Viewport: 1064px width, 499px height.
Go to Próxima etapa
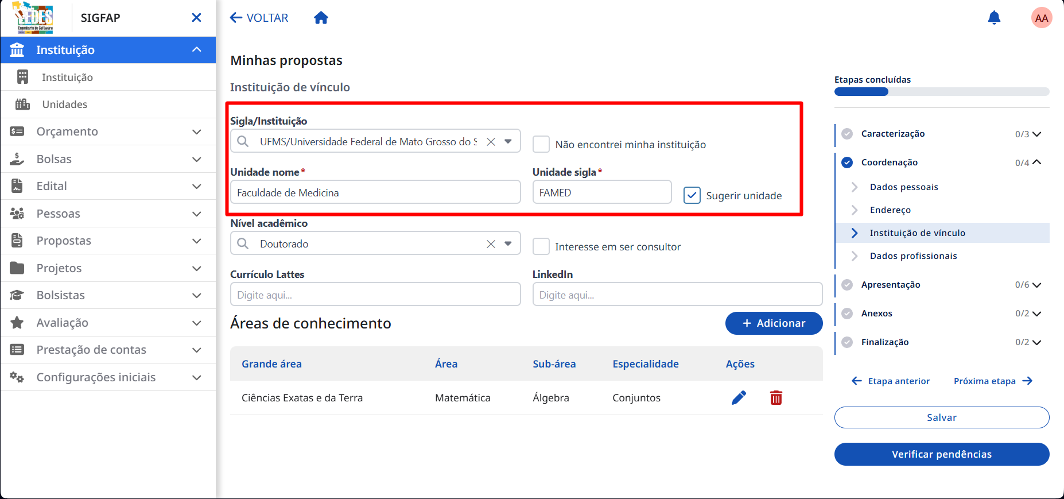coord(993,381)
